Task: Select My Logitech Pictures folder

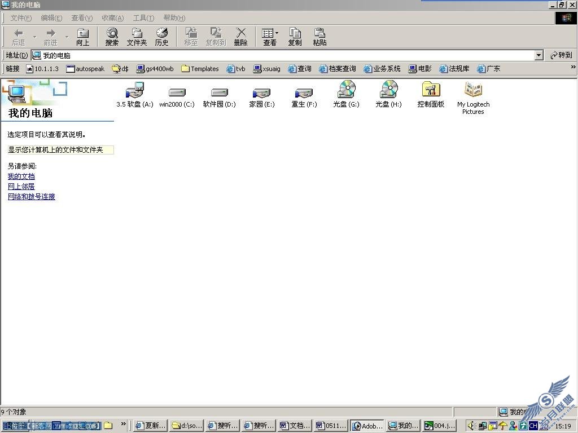Action: (474, 98)
